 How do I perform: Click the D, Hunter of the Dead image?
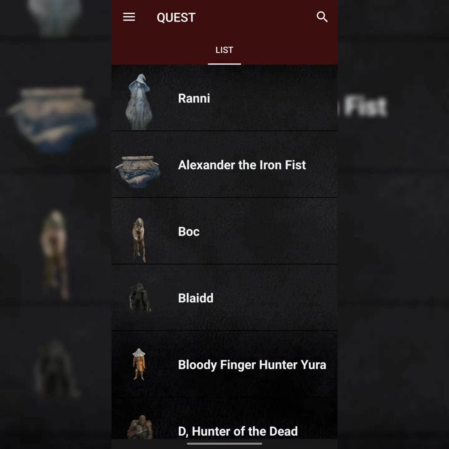click(x=140, y=427)
